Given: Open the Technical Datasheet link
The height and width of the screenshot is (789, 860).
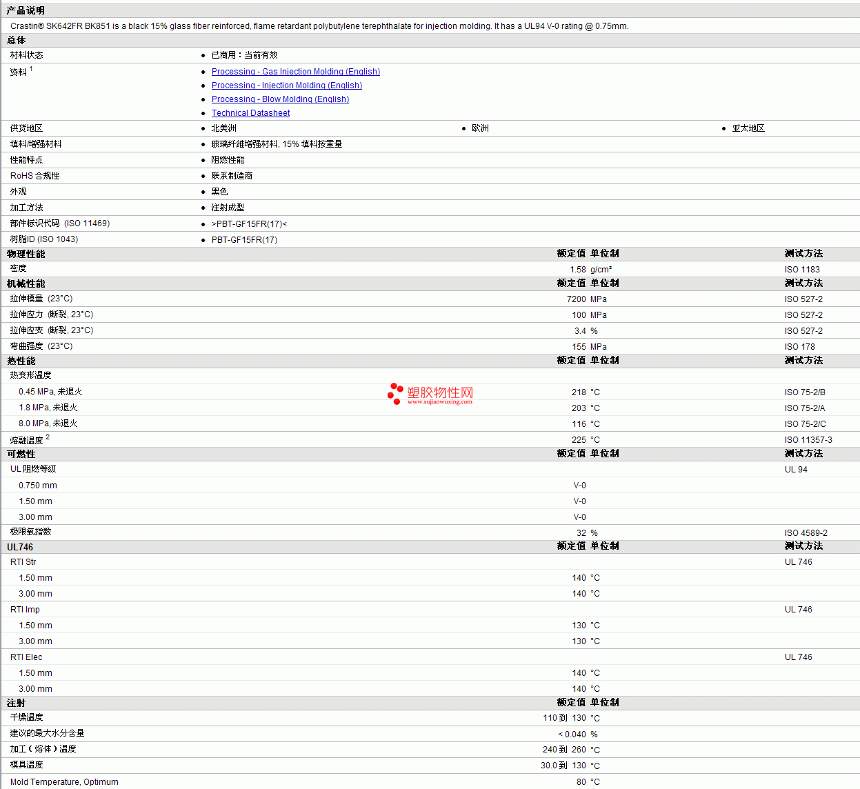Looking at the screenshot, I should 250,113.
